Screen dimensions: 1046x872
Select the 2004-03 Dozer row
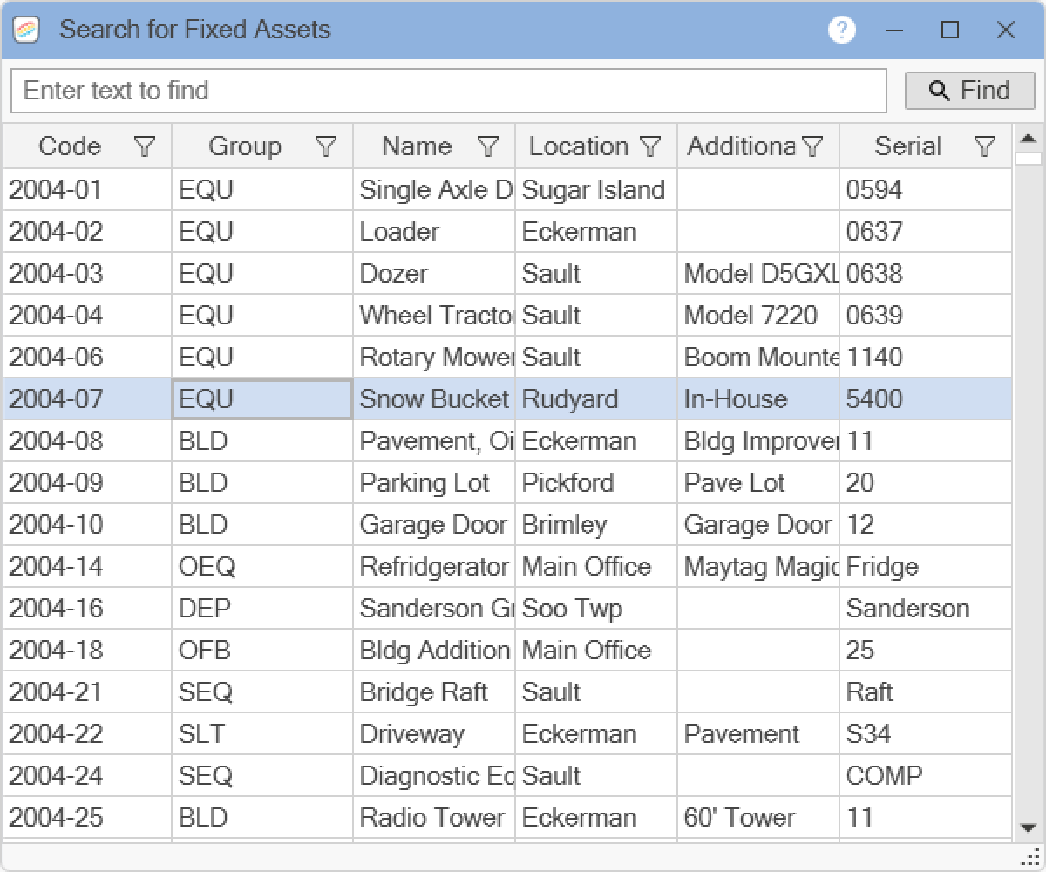pos(394,274)
